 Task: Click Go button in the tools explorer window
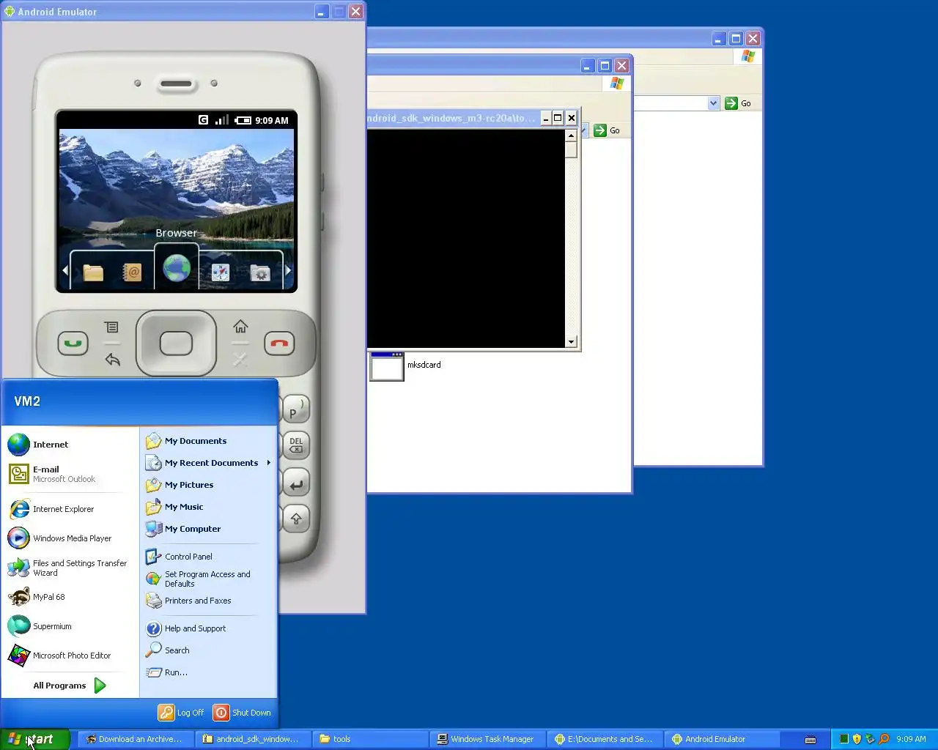coord(608,130)
